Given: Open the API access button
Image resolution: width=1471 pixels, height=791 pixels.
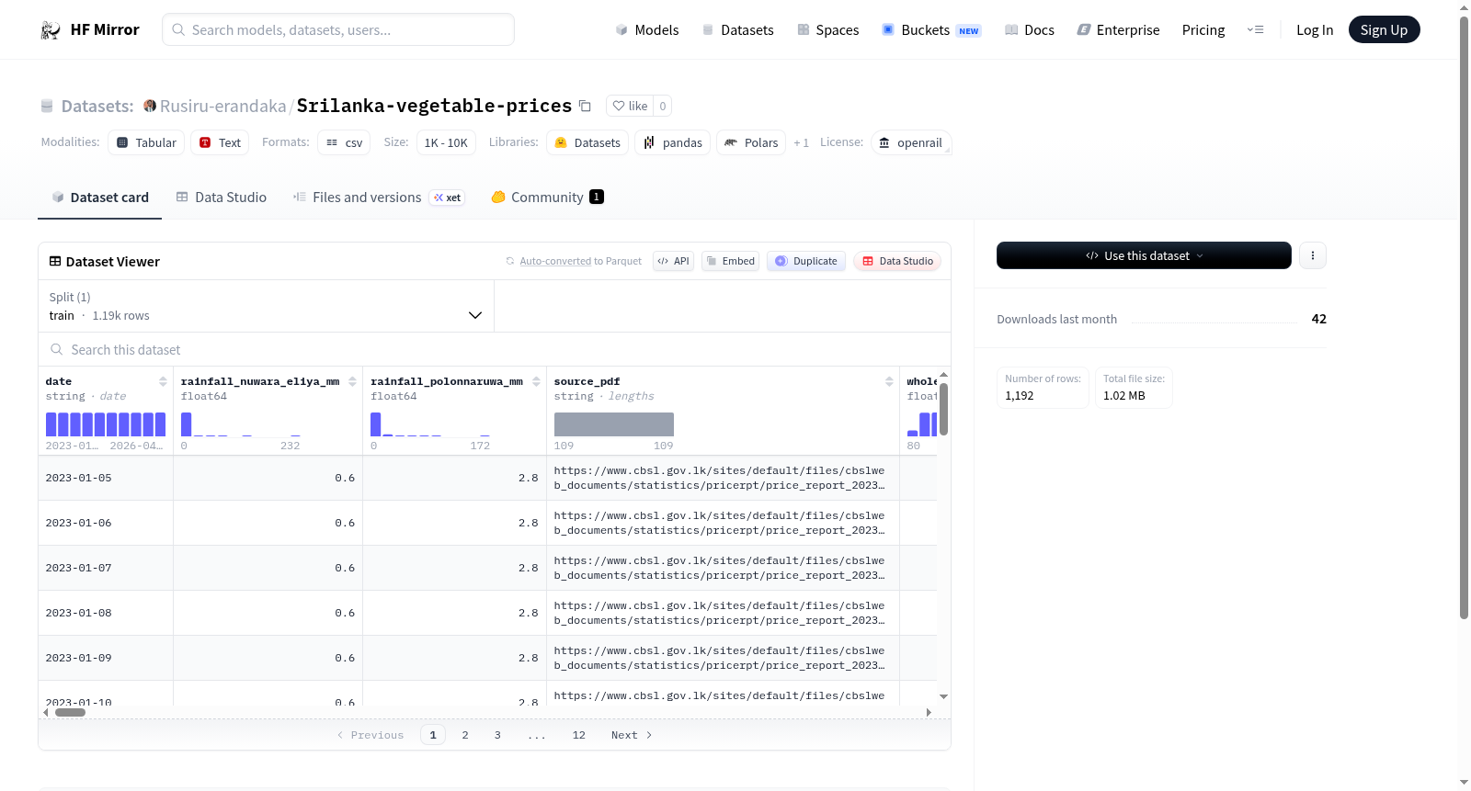Looking at the screenshot, I should pyautogui.click(x=673, y=261).
